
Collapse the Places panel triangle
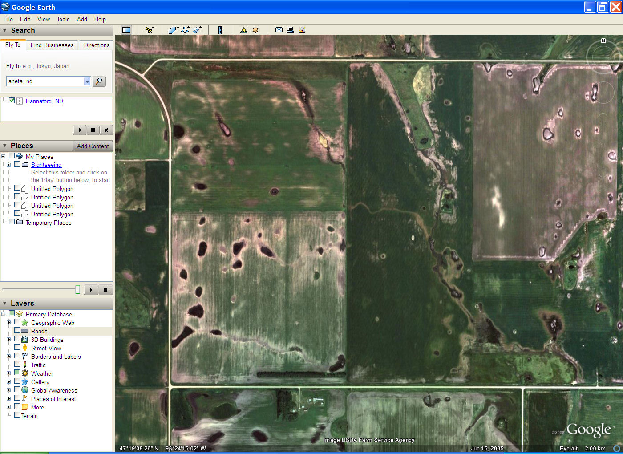(x=5, y=146)
